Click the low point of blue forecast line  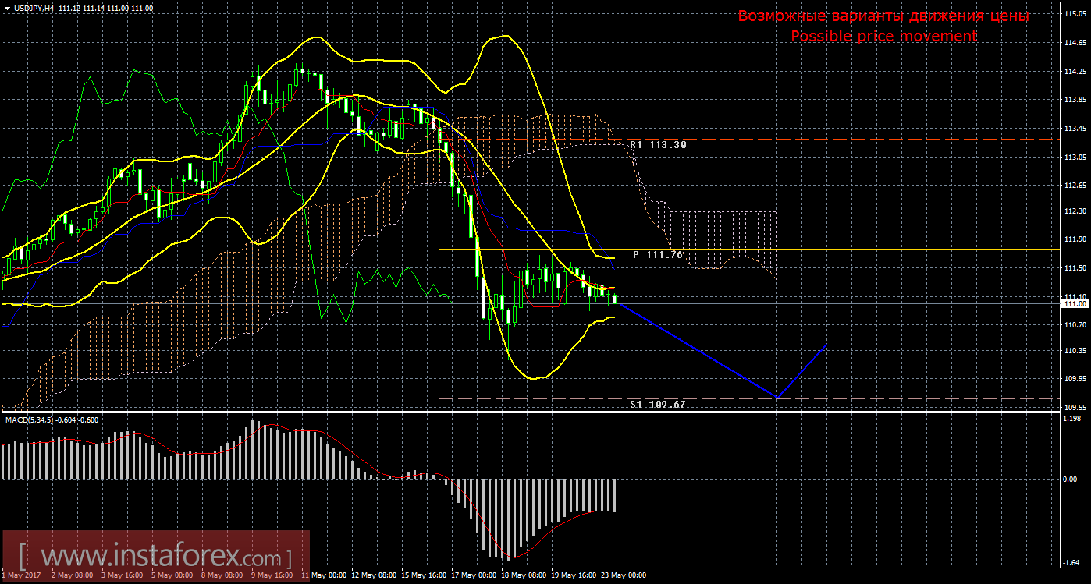point(776,397)
